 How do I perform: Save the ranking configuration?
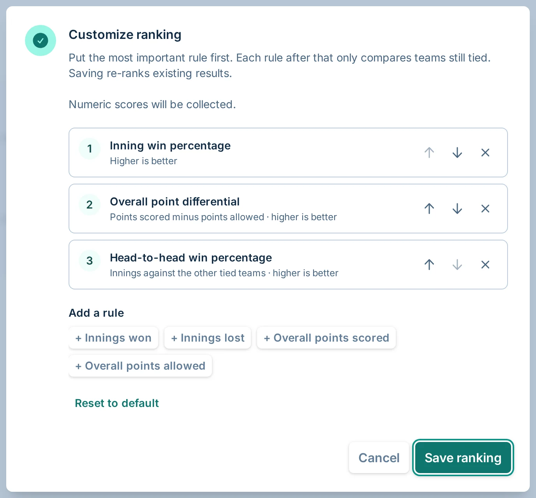coord(463,458)
